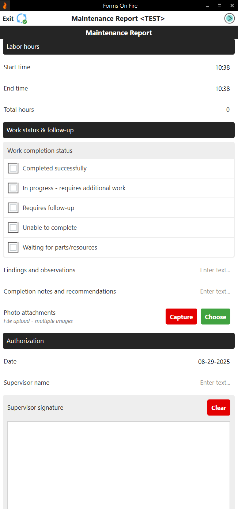Mark the Requires follow-up option
The height and width of the screenshot is (509, 238).
click(13, 207)
